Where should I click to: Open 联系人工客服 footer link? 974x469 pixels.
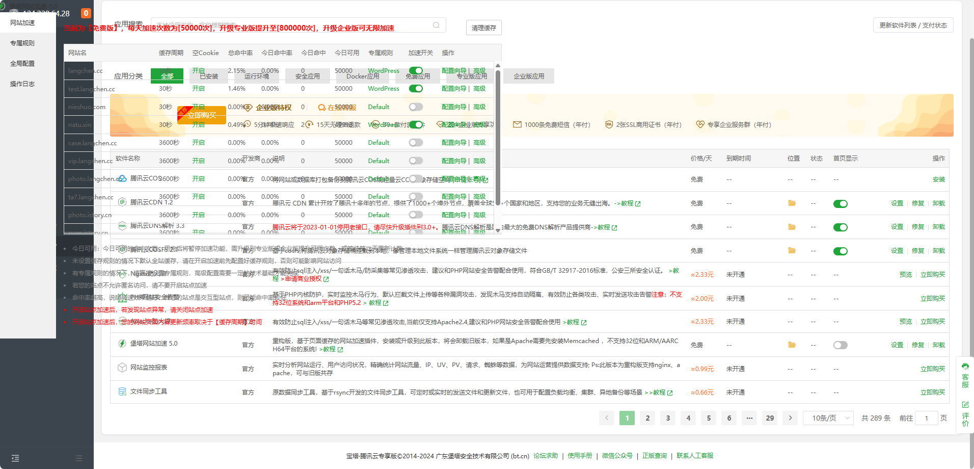[695, 456]
